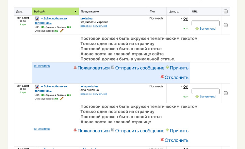Click the pencil edit icon in the proizd.ua row
Screen dimensions: 245x149
tap(61, 31)
